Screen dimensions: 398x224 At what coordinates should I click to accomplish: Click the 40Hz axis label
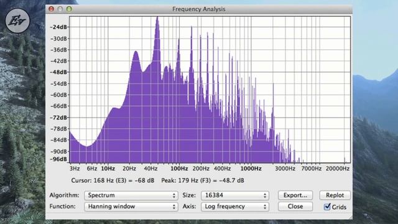pyautogui.click(x=150, y=169)
